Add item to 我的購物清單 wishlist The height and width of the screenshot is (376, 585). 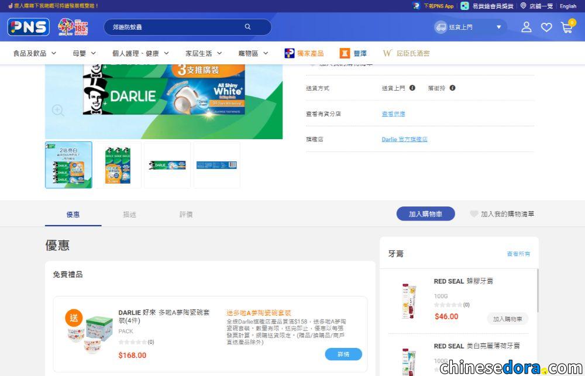pyautogui.click(x=502, y=214)
